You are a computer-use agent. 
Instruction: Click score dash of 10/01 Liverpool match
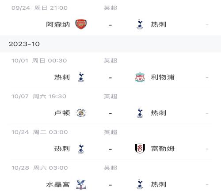click(x=110, y=78)
